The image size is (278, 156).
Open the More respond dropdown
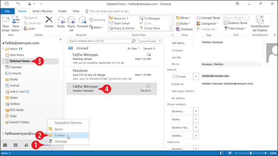[96, 28]
